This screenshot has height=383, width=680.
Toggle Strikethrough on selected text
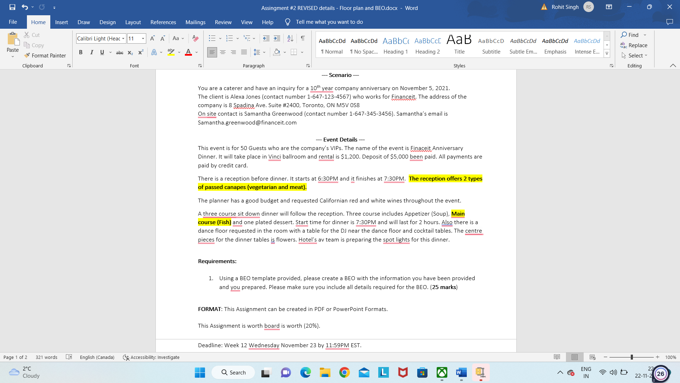click(x=120, y=52)
